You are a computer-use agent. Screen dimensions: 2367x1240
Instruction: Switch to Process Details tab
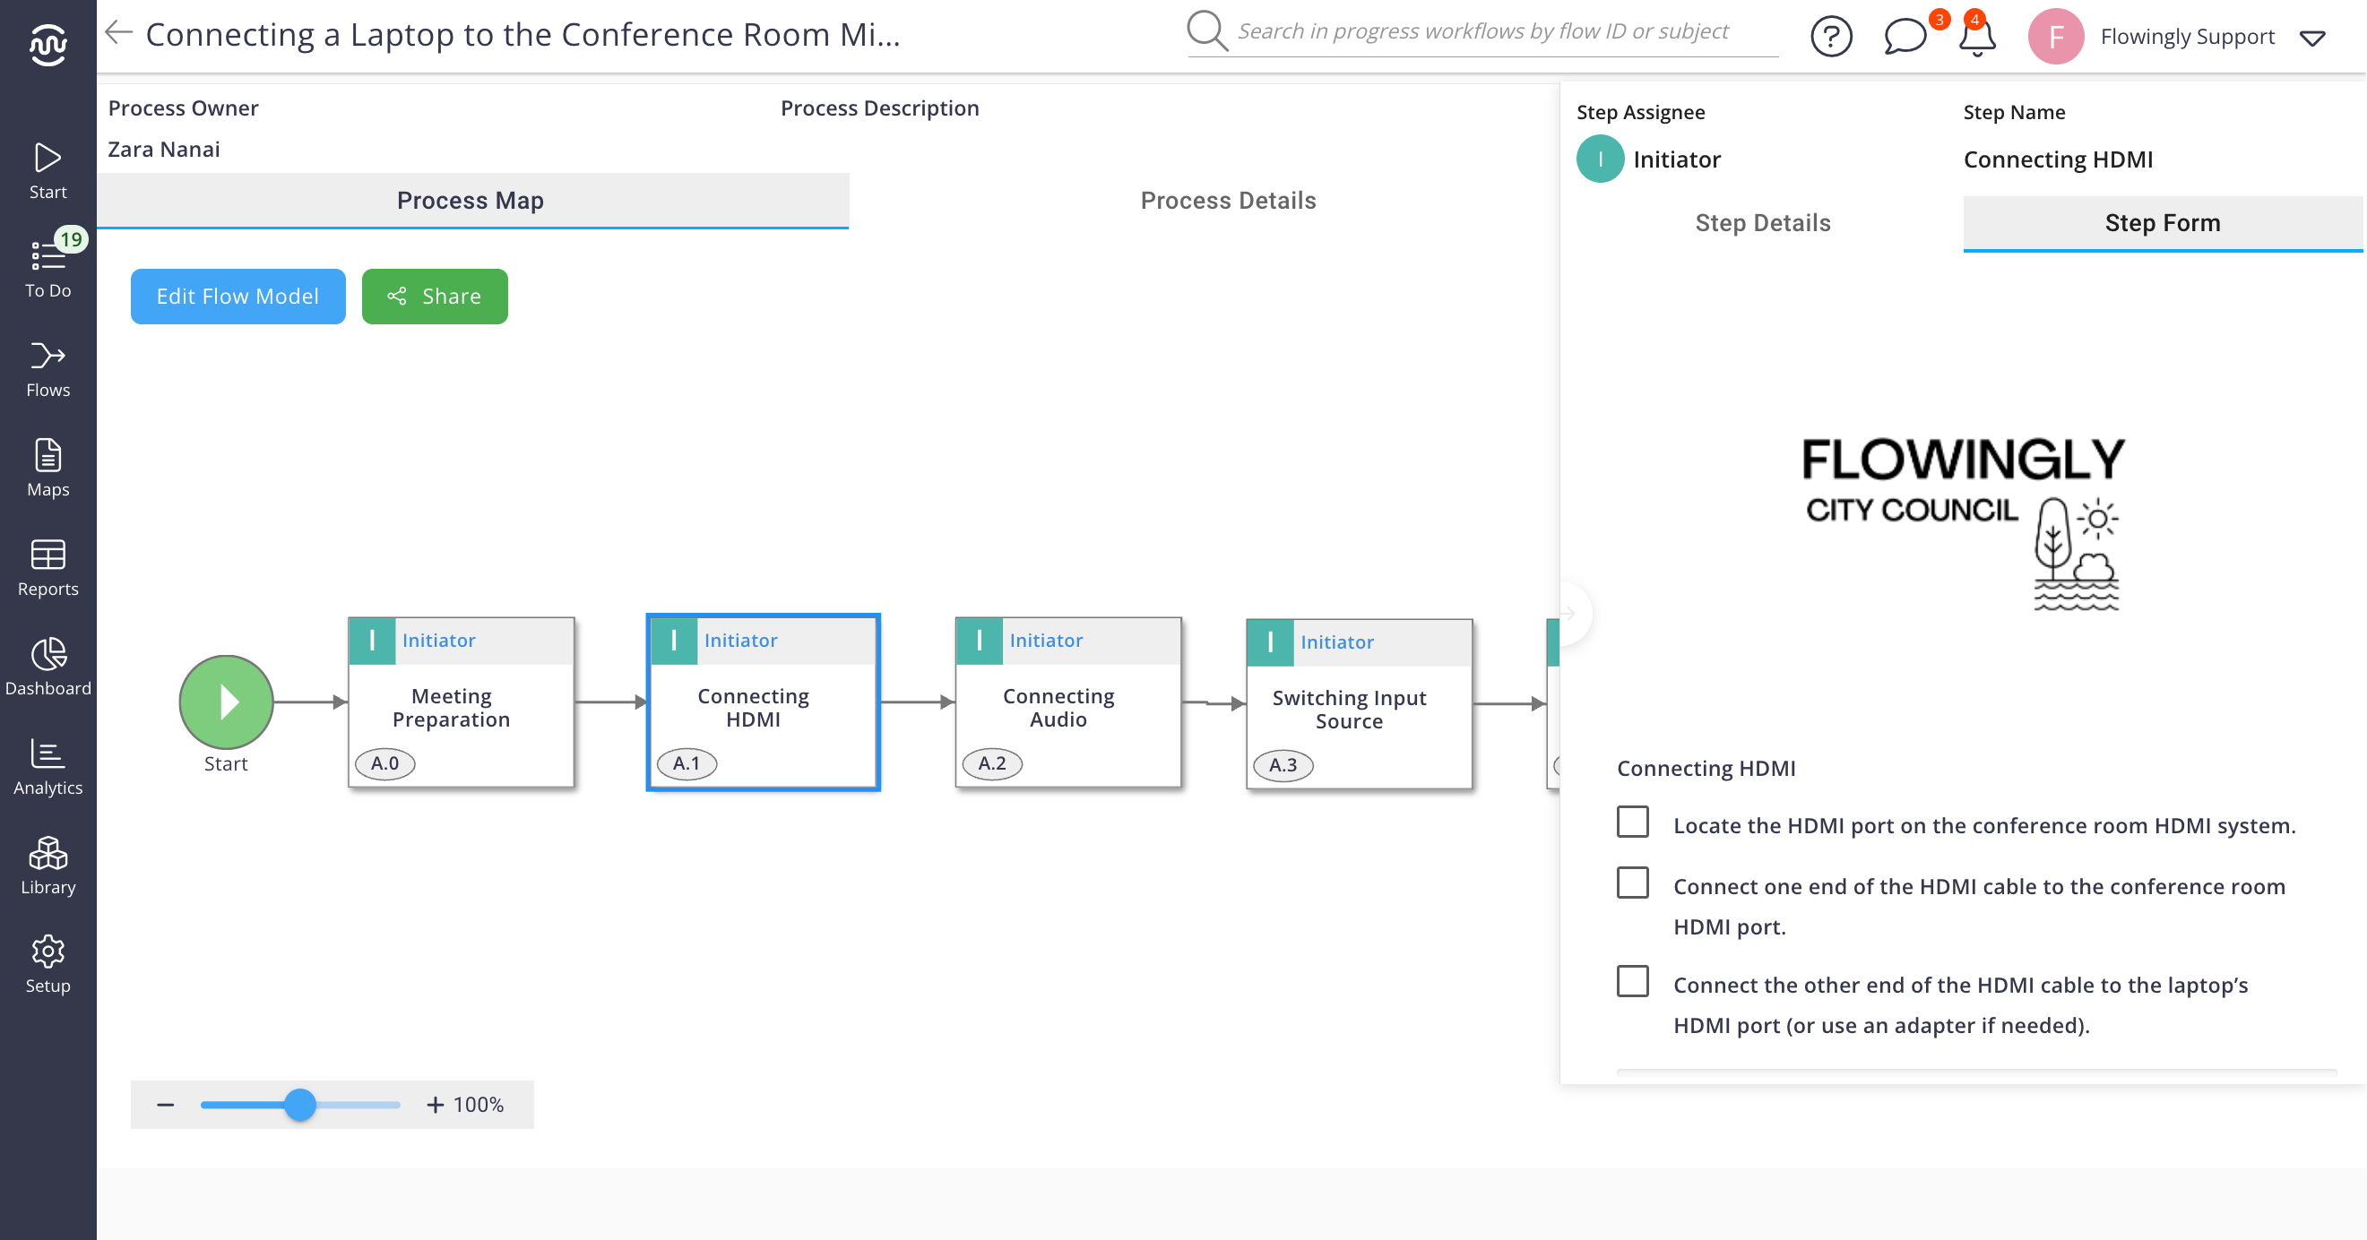click(x=1228, y=200)
